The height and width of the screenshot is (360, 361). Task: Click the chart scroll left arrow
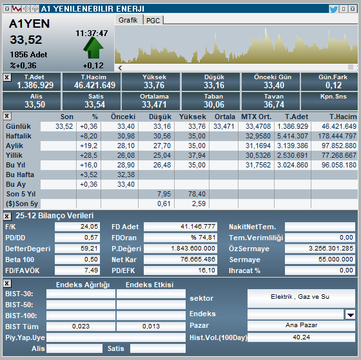coord(120,68)
